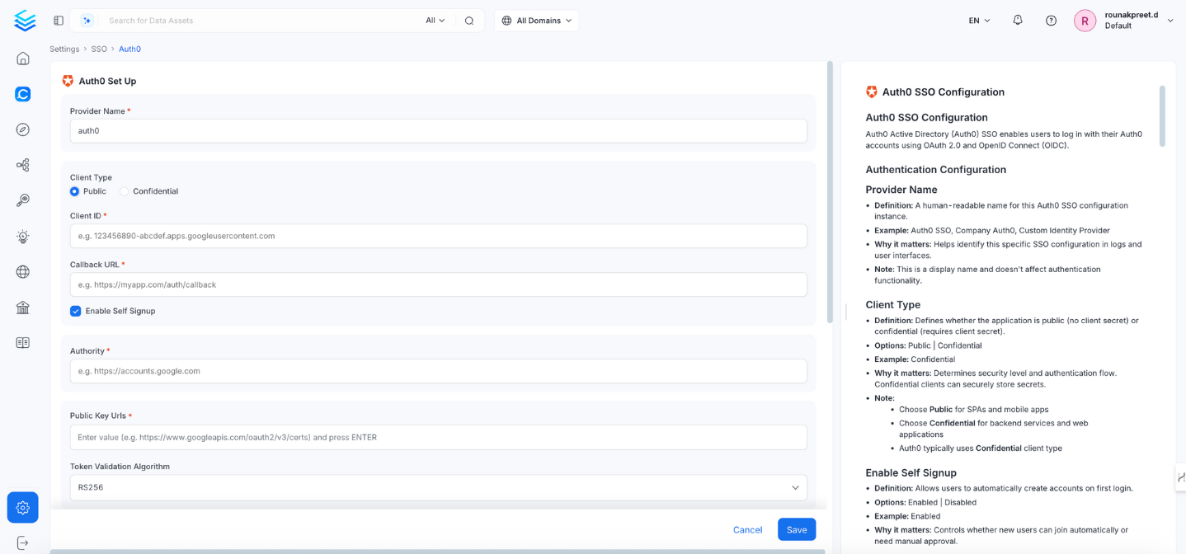
Task: Expand the All Domains dropdown
Action: pyautogui.click(x=536, y=20)
